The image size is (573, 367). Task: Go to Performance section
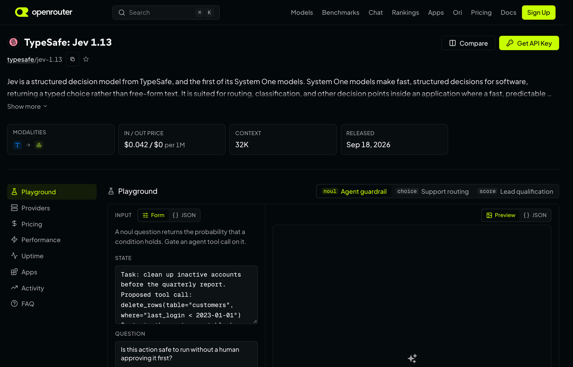point(52,240)
